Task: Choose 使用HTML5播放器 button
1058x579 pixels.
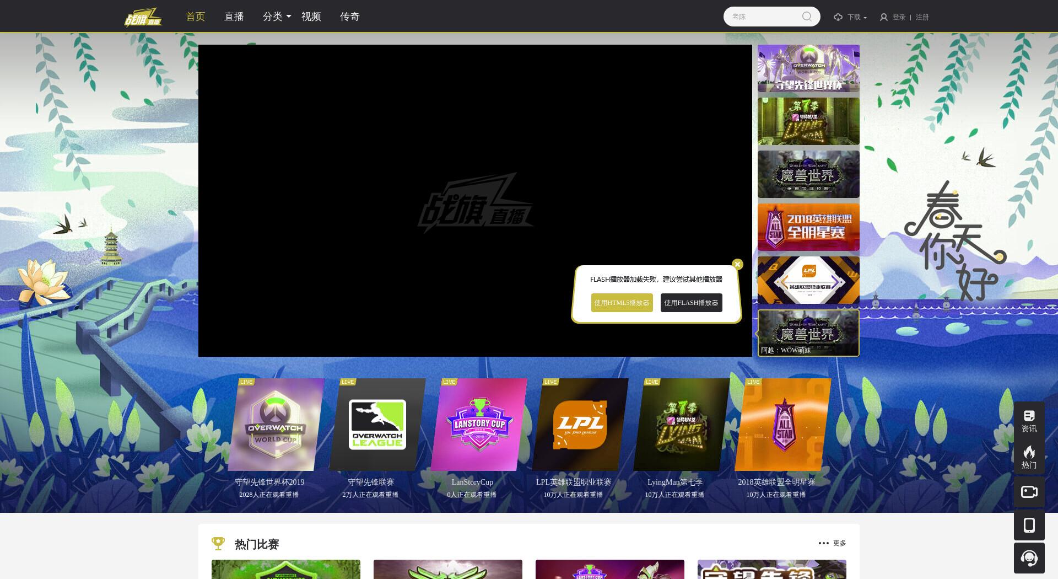Action: click(622, 303)
